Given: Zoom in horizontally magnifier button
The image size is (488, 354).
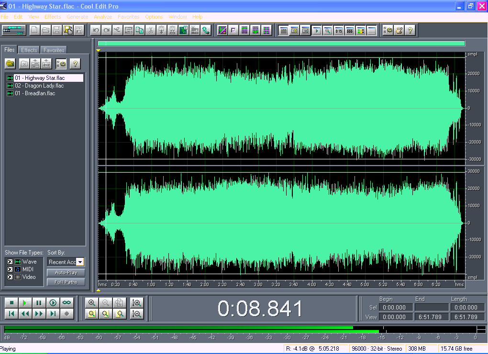Looking at the screenshot, I should 92,303.
